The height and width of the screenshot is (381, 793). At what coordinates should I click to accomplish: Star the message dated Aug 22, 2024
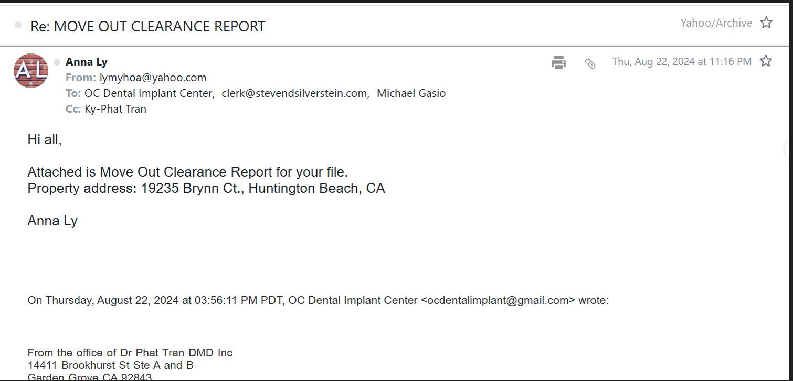point(766,61)
